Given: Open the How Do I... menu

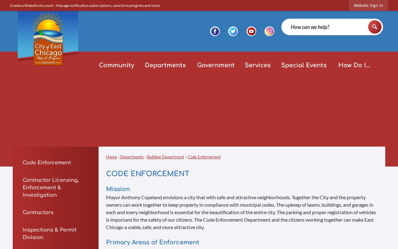Looking at the screenshot, I should [x=354, y=65].
